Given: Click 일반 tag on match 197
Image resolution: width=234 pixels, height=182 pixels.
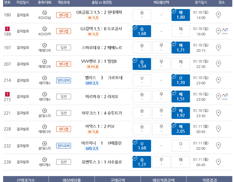Looking at the screenshot, I should [64, 48].
